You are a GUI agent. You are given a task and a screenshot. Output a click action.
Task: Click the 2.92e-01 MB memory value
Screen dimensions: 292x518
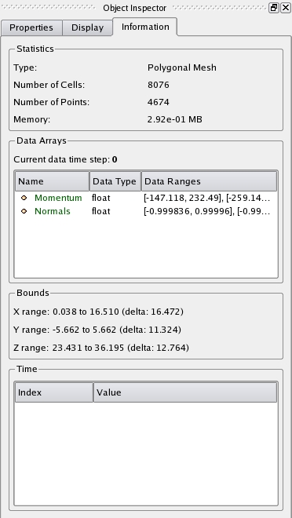[175, 119]
